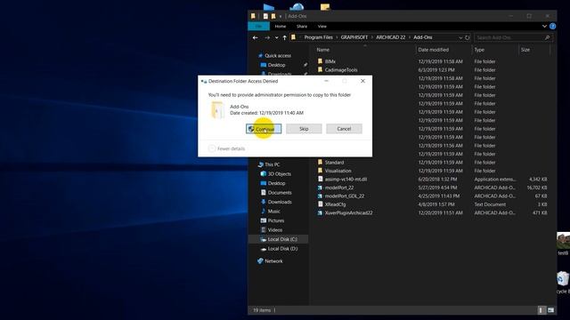Click ARCHICAD 22 in the address breadcrumb
The height and width of the screenshot is (320, 570).
coord(390,37)
